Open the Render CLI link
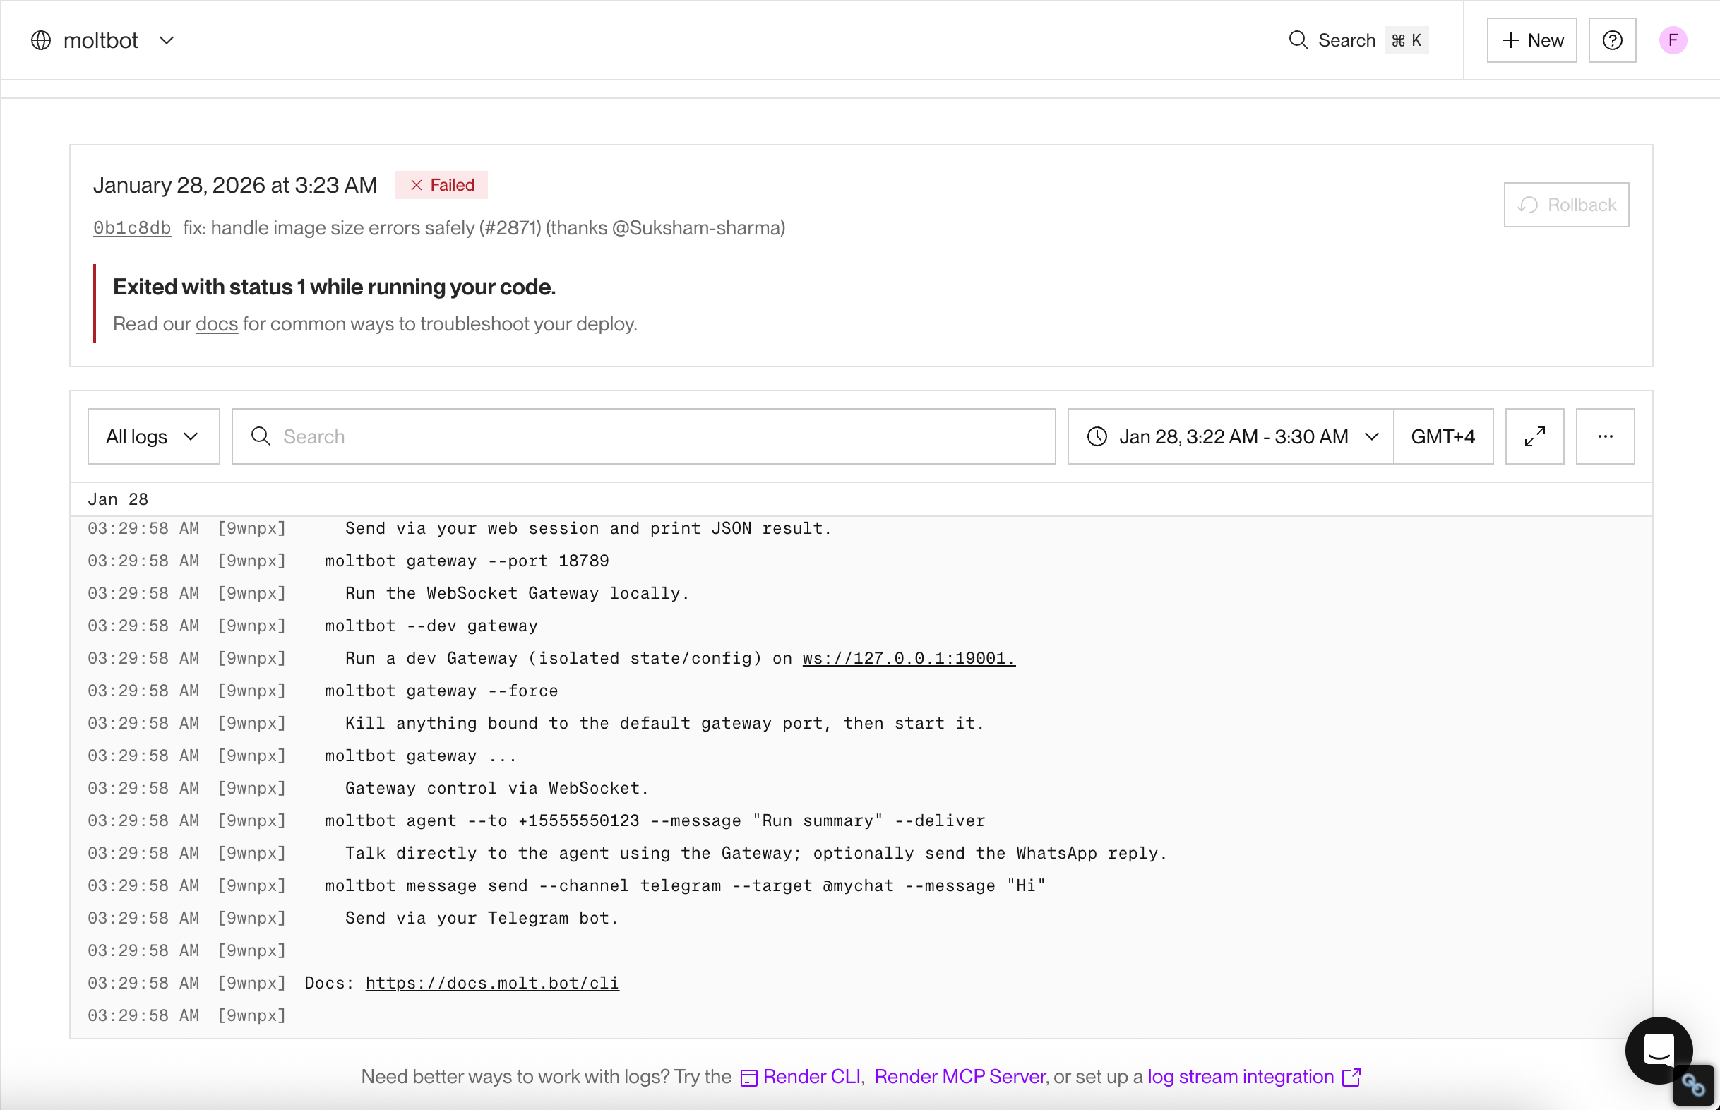The image size is (1720, 1110). 811,1077
